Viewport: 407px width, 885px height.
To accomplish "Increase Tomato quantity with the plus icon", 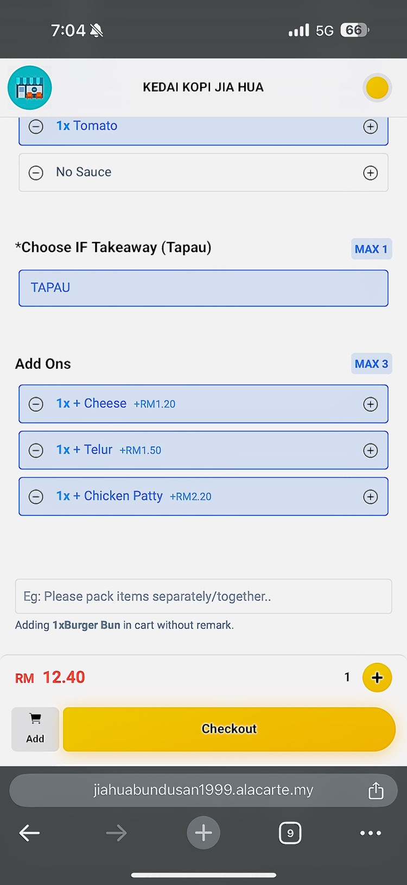I will pyautogui.click(x=371, y=127).
